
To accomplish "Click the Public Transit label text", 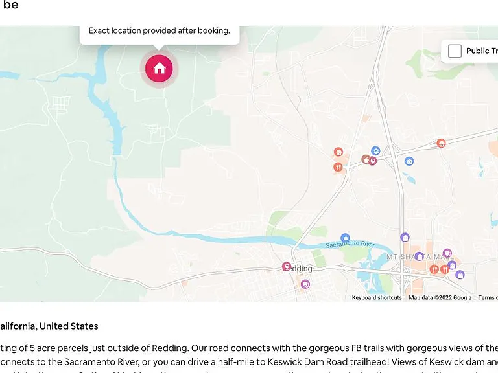I will point(482,51).
